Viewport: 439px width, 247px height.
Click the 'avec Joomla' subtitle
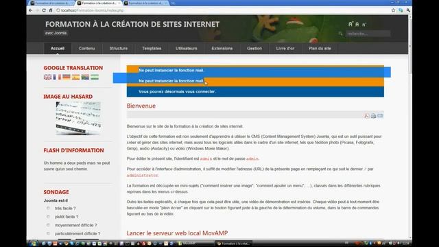pyautogui.click(x=56, y=33)
